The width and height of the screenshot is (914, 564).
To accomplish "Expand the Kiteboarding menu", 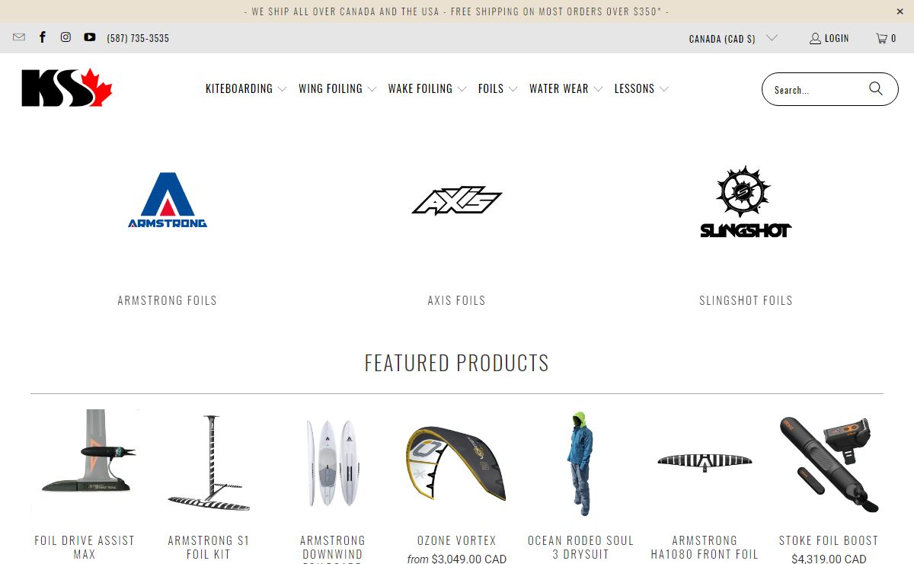I will [246, 88].
